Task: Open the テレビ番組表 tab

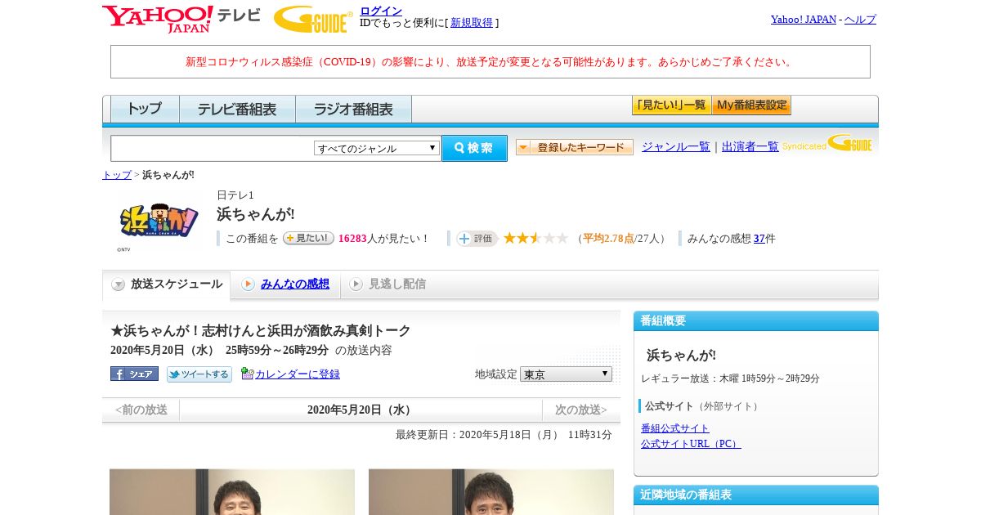Action: pyautogui.click(x=237, y=109)
